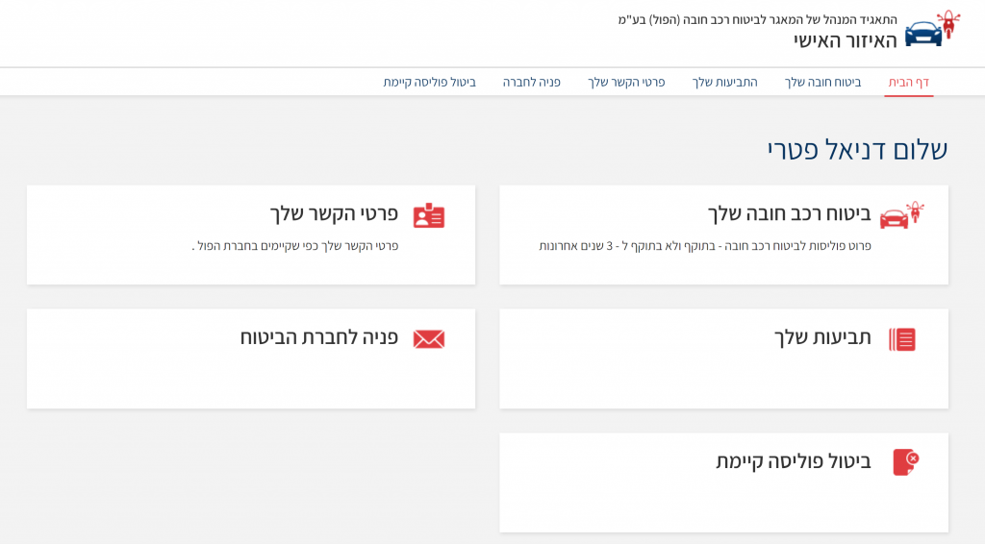Click the ID card icon beside פרטי הקשר שלך
This screenshot has width=985, height=544.
[x=429, y=215]
